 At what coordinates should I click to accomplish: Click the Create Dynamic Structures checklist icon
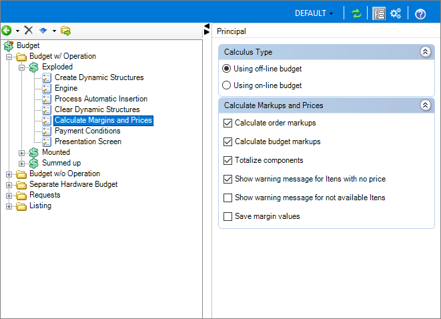47,77
